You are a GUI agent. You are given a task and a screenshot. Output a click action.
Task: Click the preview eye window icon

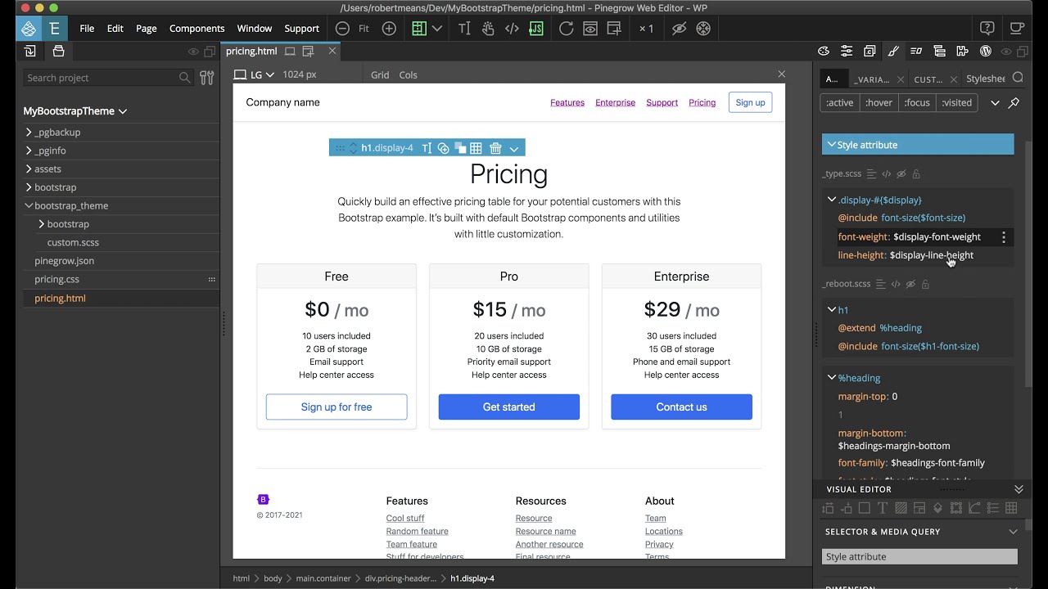coord(589,28)
